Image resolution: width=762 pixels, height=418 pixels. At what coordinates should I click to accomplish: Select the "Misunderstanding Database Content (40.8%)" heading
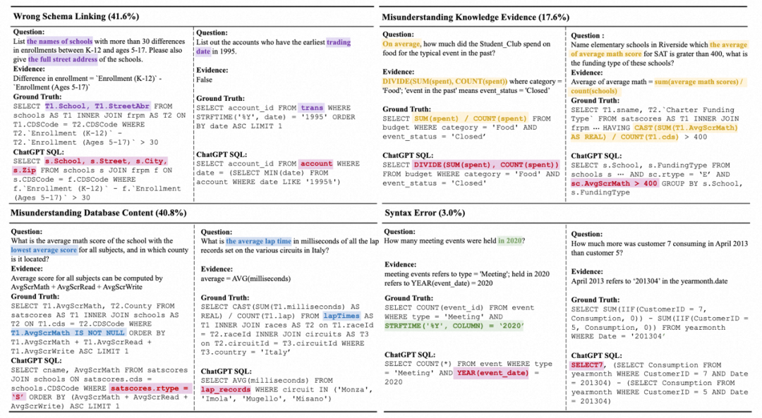point(101,213)
